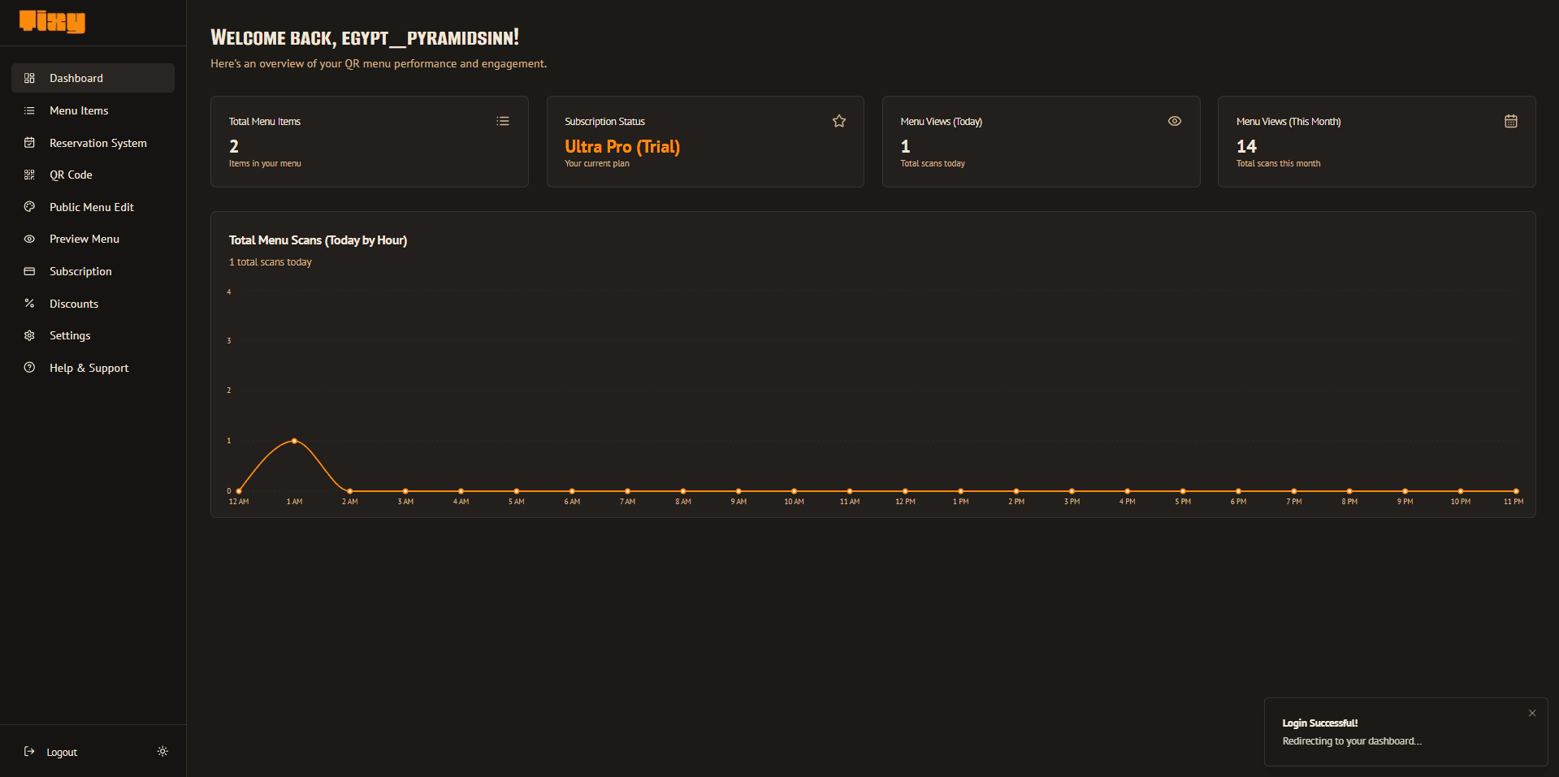This screenshot has width=1559, height=777.
Task: Select Dashboard in the sidebar
Action: coord(76,78)
